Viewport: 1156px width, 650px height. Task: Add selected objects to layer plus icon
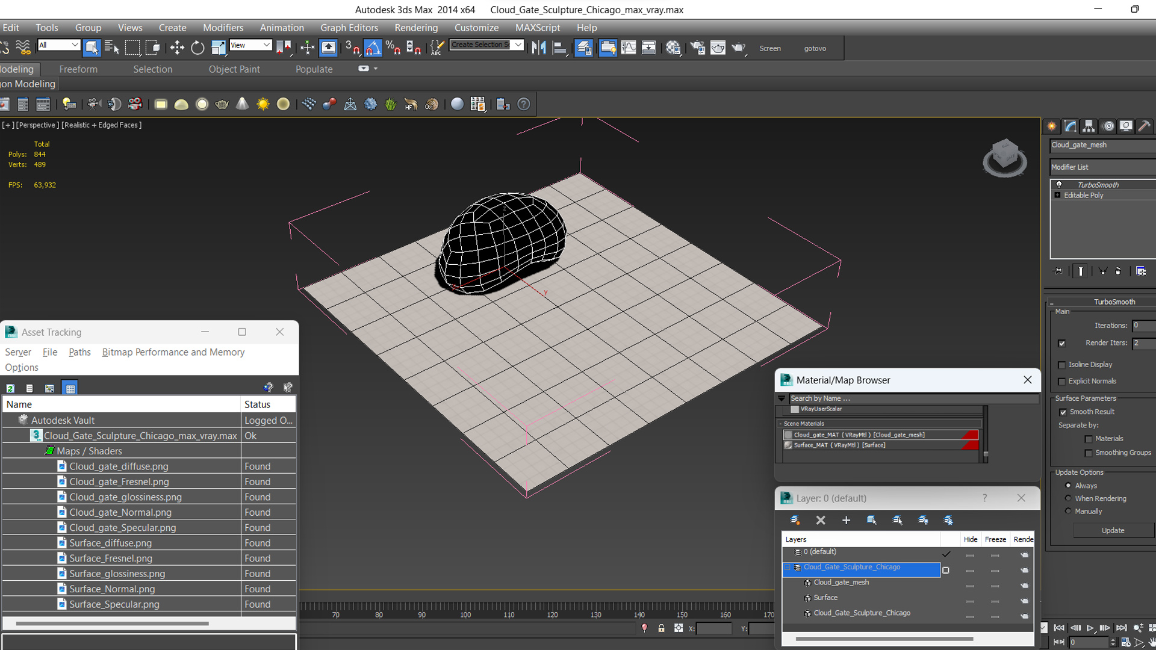846,520
